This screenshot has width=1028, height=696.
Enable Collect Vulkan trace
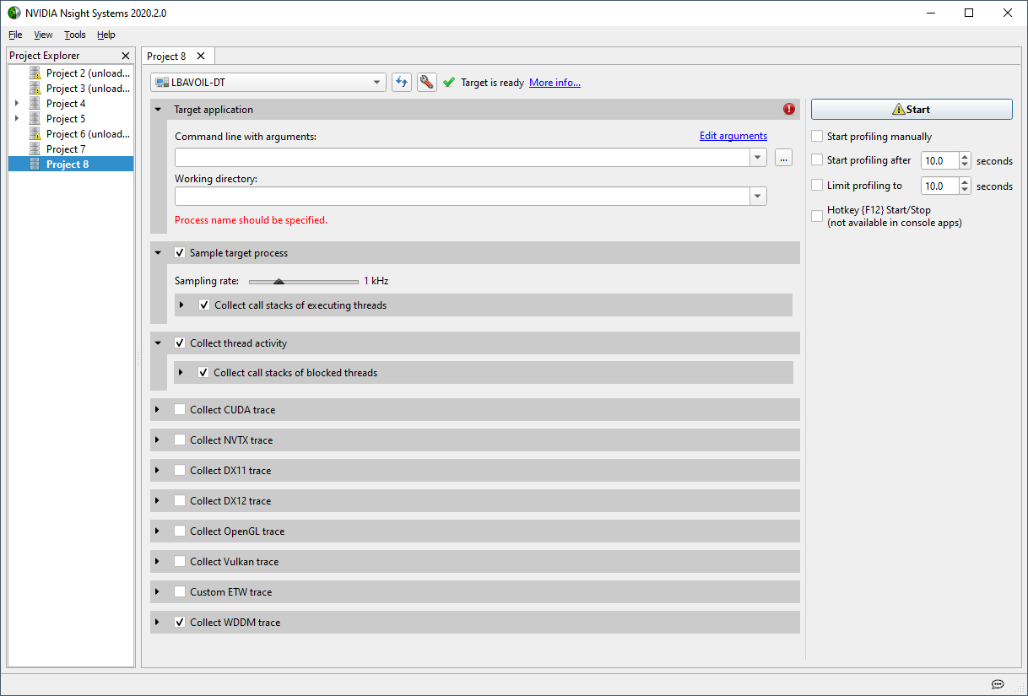tap(180, 562)
